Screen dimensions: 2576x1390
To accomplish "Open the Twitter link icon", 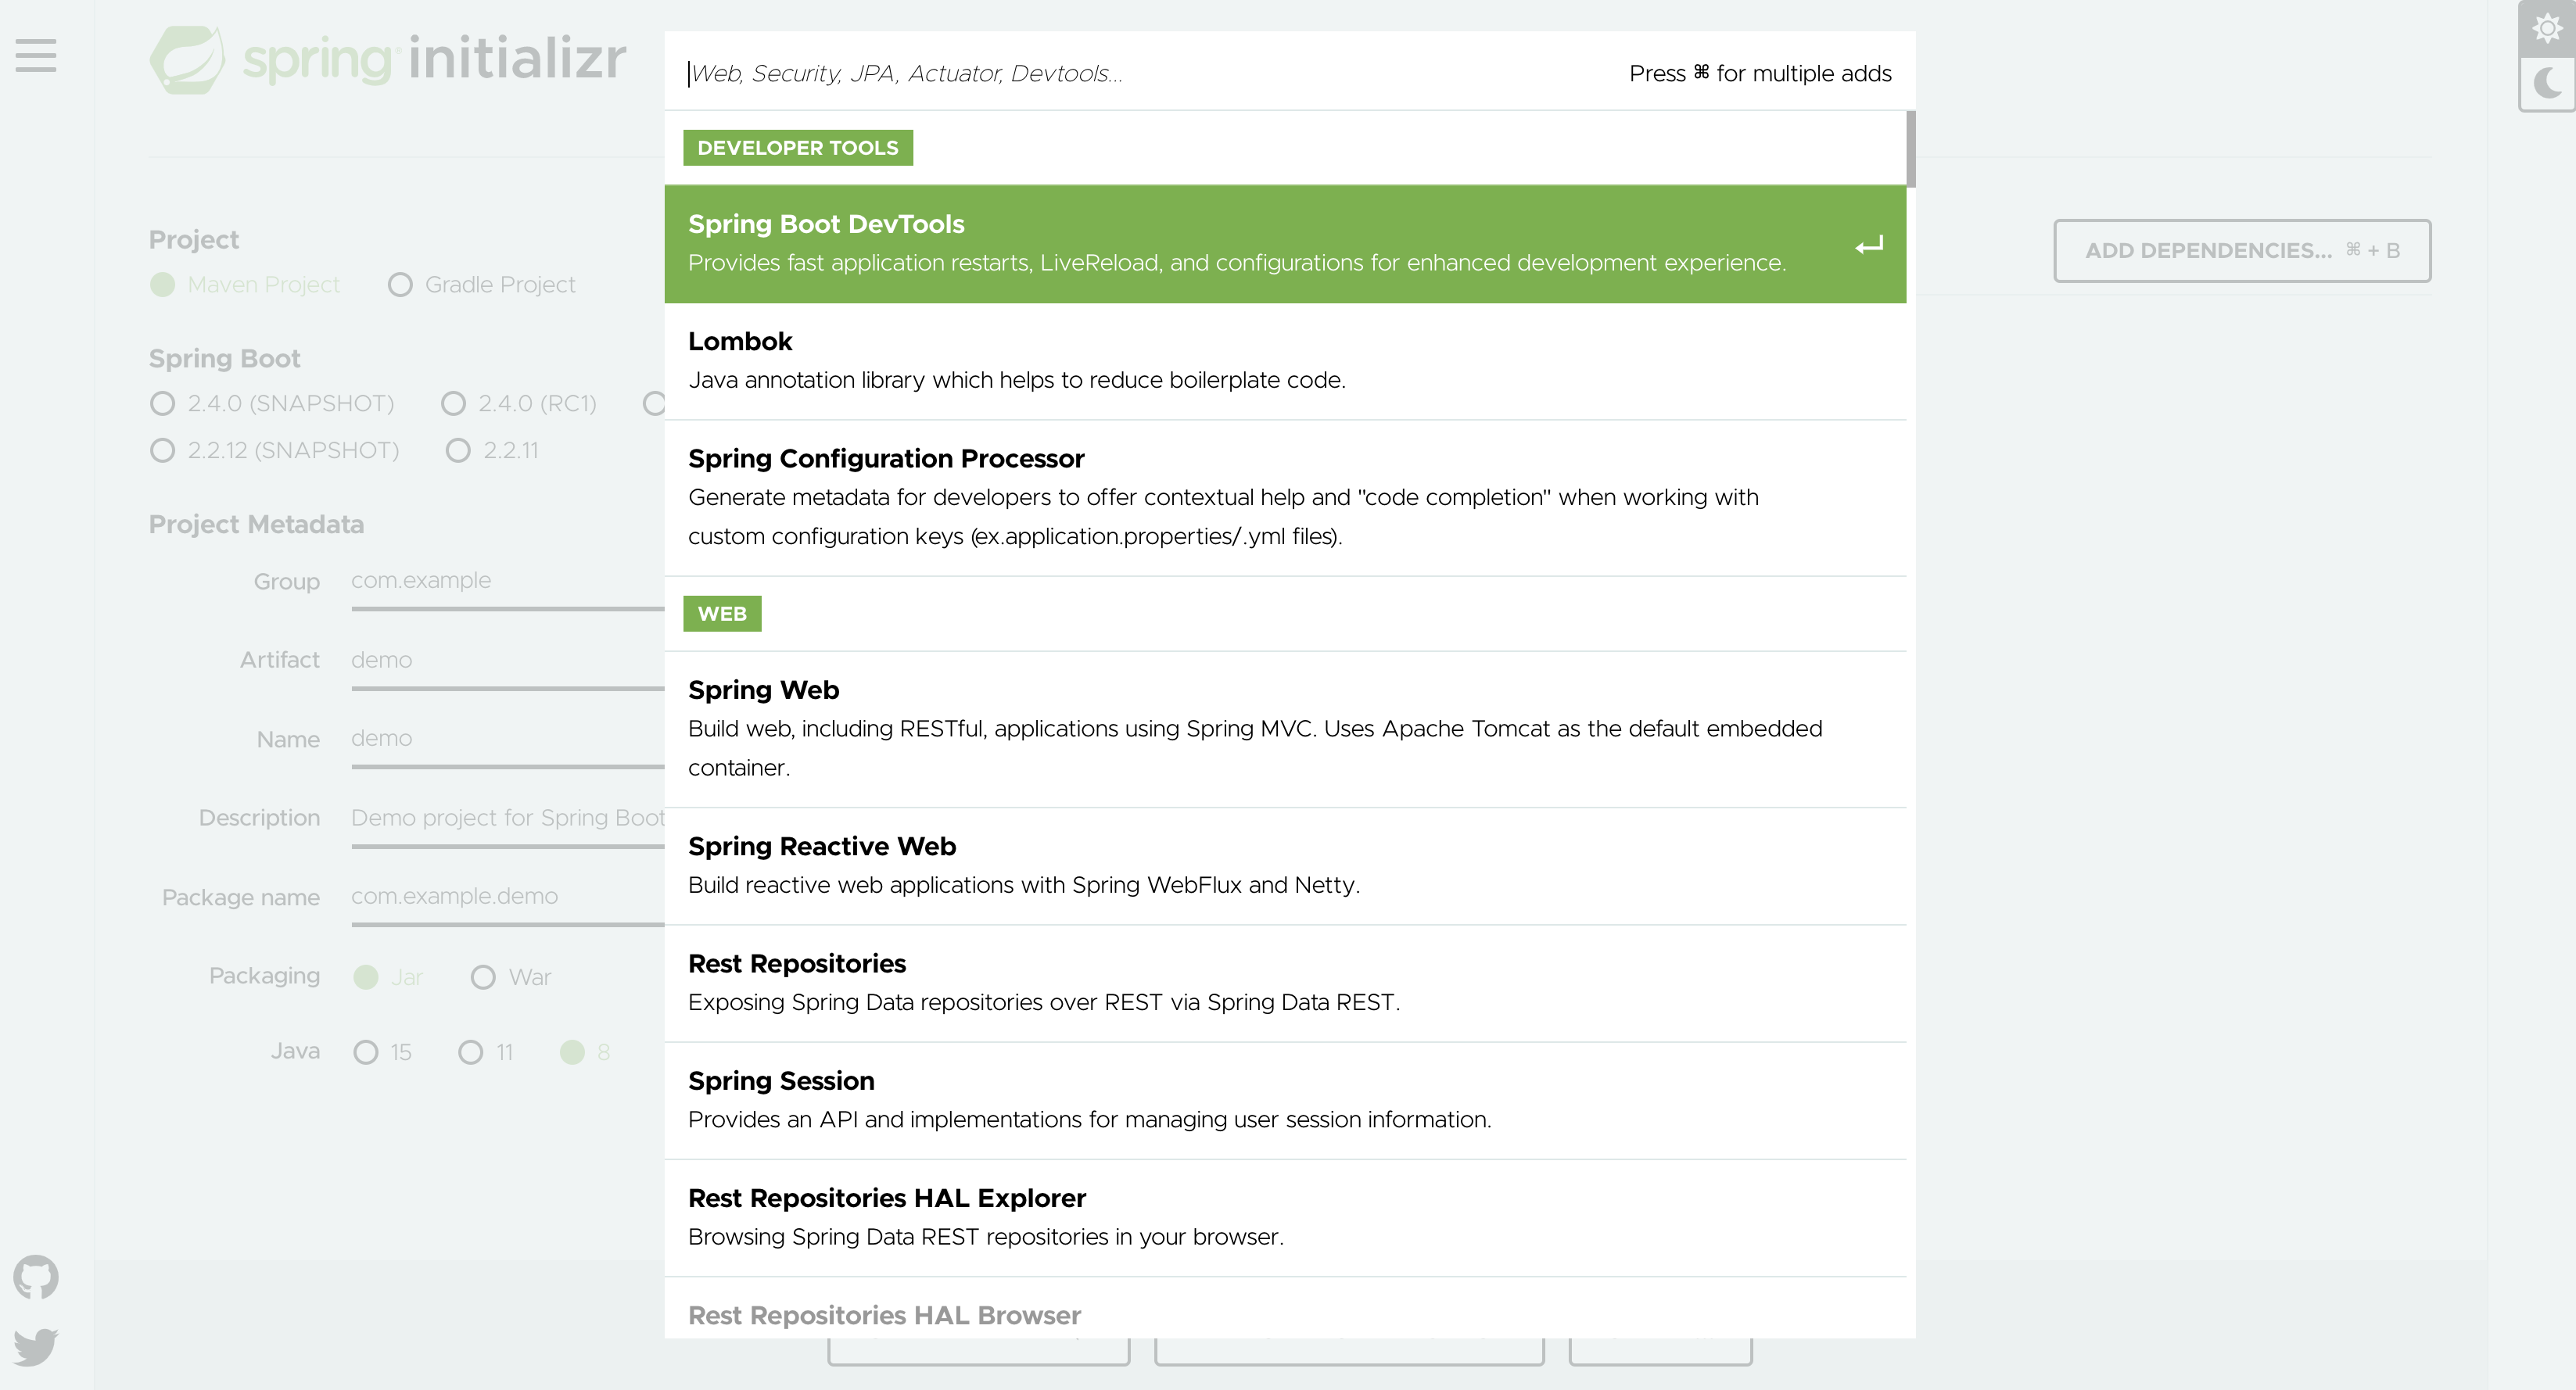I will (x=36, y=1346).
